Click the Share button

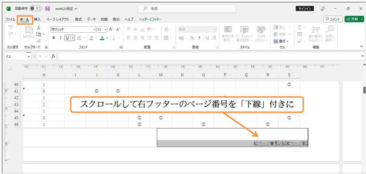tap(354, 19)
